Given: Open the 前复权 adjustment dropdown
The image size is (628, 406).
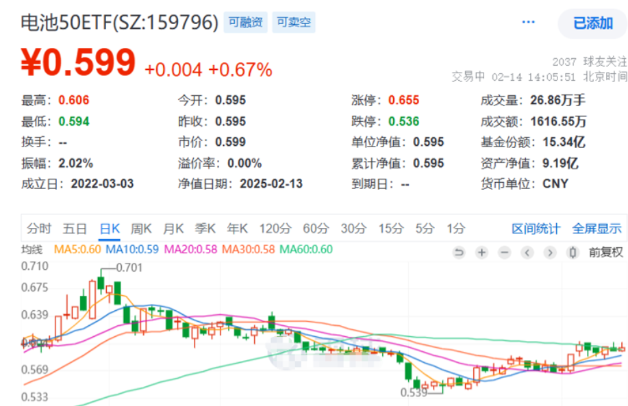Looking at the screenshot, I should tap(606, 253).
